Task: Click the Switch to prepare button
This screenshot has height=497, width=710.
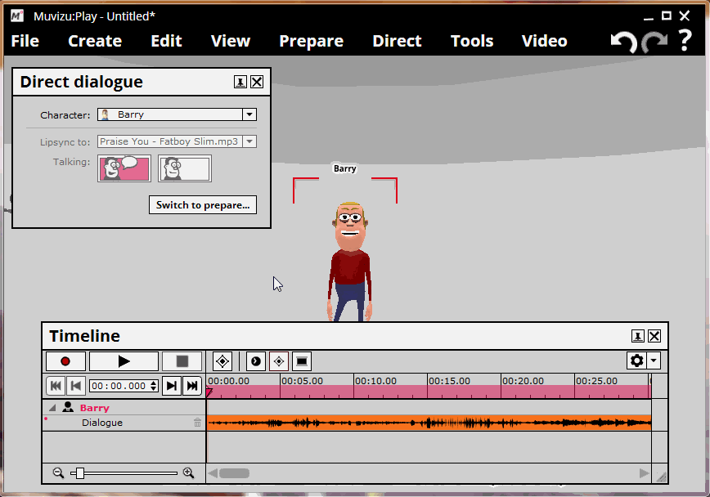Action: pos(203,205)
